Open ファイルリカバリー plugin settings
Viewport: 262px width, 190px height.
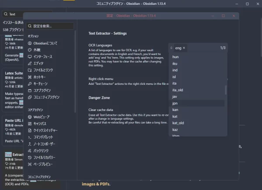[x=41, y=157]
